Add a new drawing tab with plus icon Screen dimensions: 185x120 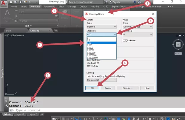56,31
